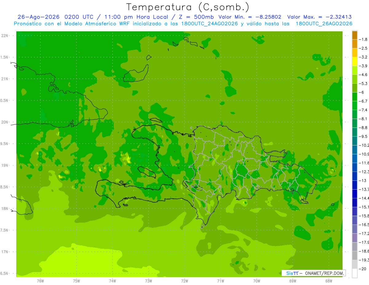This screenshot has height=285, width=369.
Task: Click the "-12.3" colorbar label
Action: [x=364, y=172]
